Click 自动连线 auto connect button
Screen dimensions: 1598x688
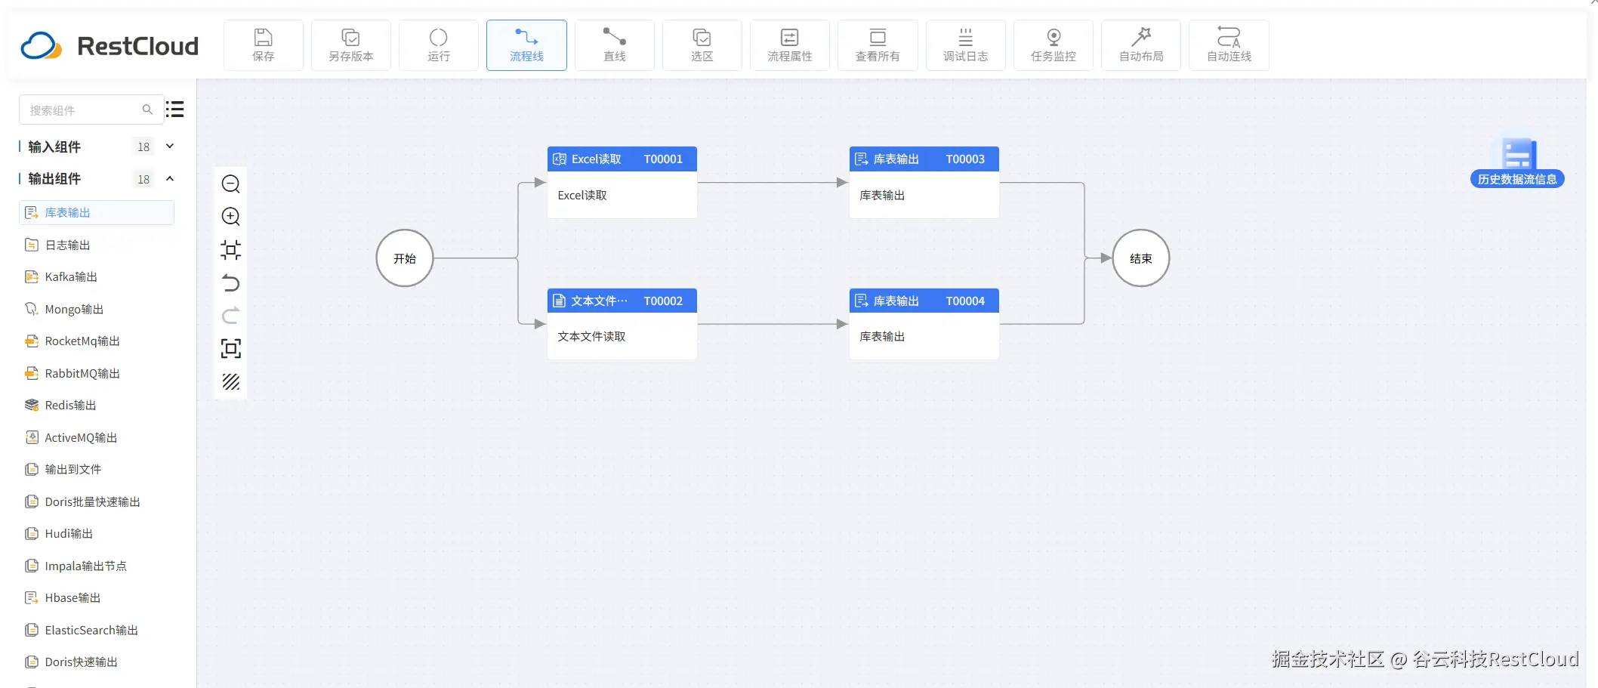click(1229, 45)
